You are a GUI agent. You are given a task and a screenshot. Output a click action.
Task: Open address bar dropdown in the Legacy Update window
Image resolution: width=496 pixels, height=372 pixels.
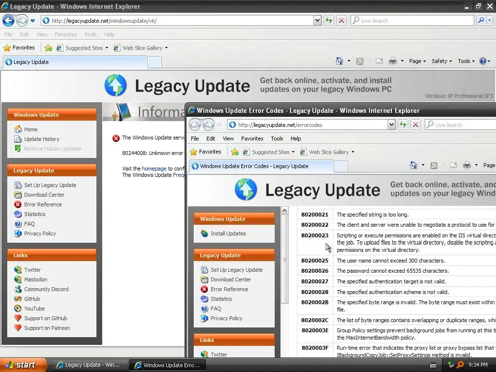[317, 20]
